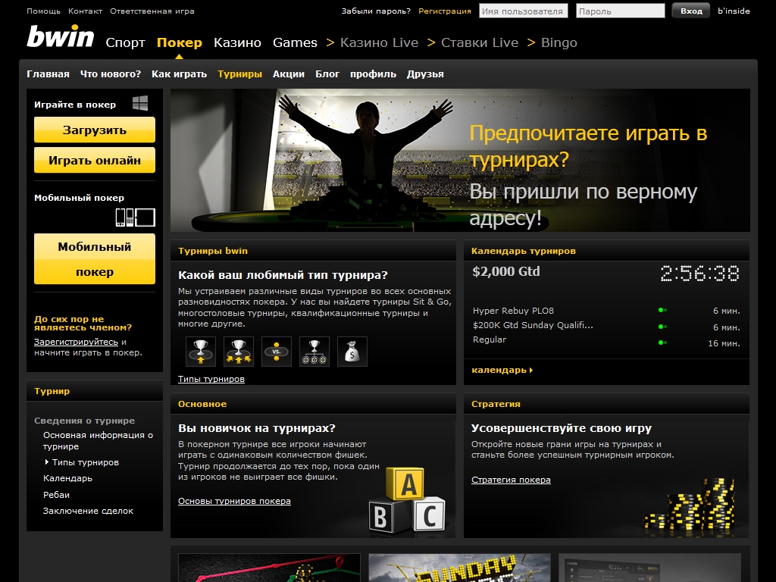Click the three-arrow trophy tournament icon
776x582 pixels.
239,352
